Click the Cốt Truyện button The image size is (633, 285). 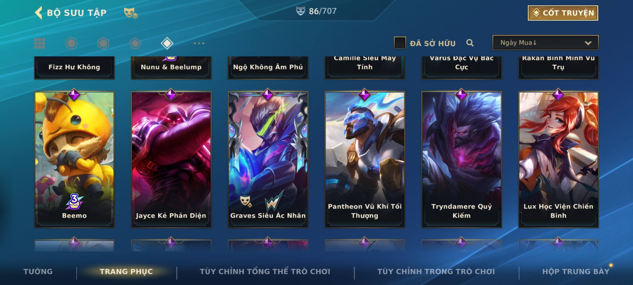pyautogui.click(x=563, y=13)
